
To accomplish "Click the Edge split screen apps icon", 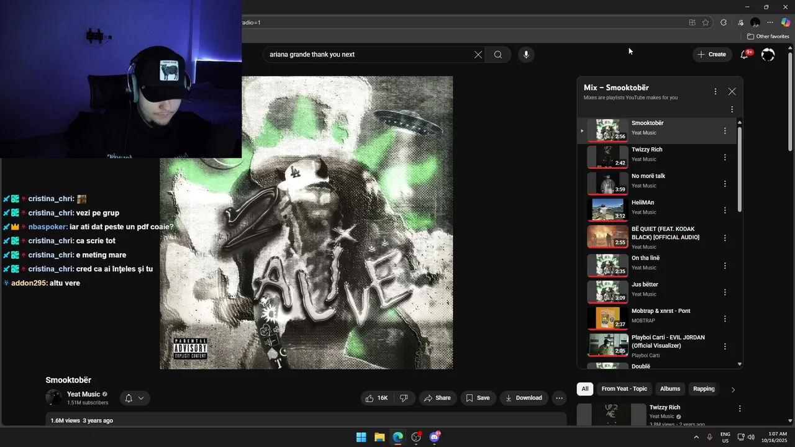I will 692,22.
